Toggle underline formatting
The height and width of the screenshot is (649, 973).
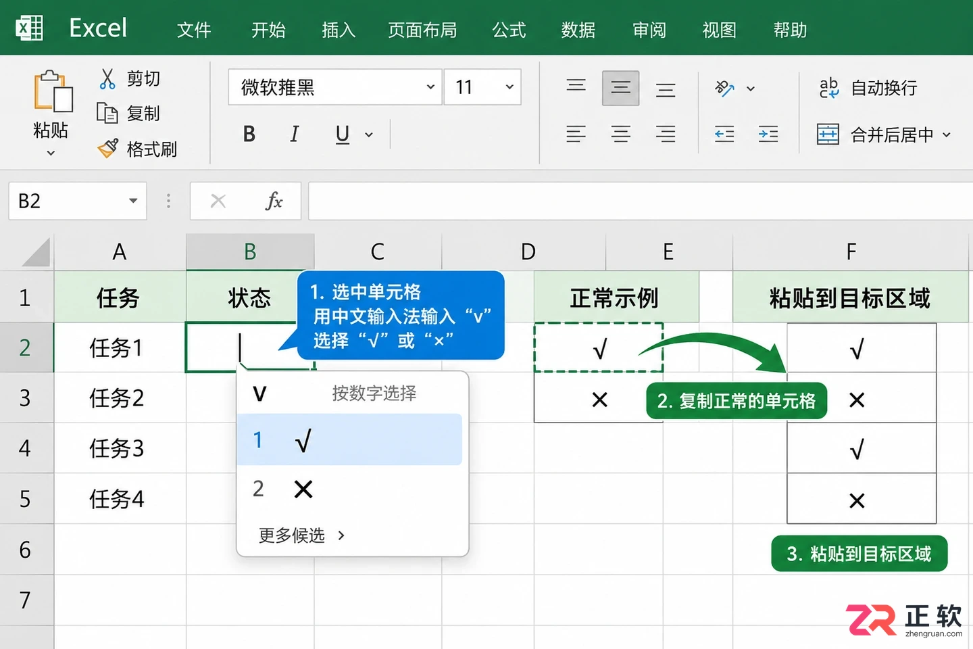click(x=343, y=134)
